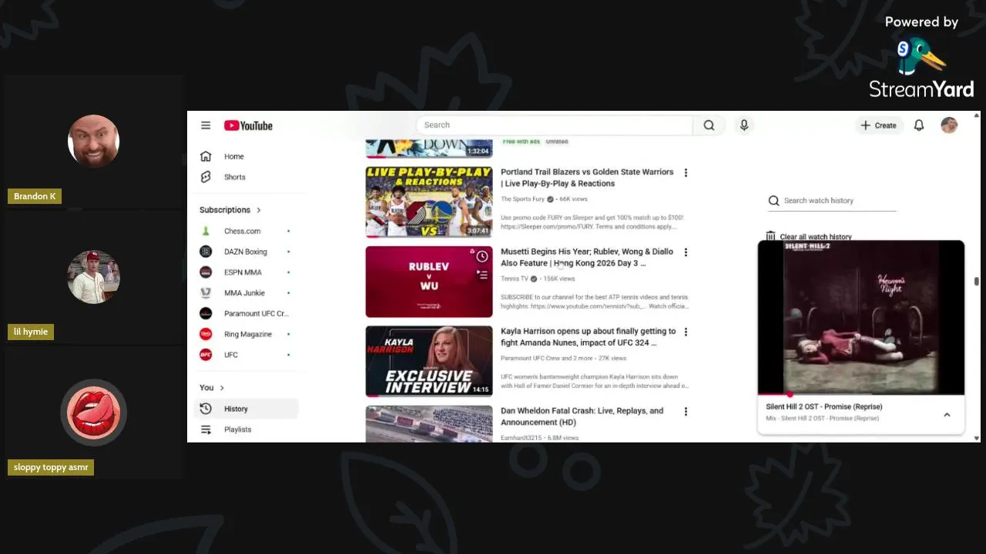Click the search magnifier button
The width and height of the screenshot is (986, 554).
click(709, 125)
